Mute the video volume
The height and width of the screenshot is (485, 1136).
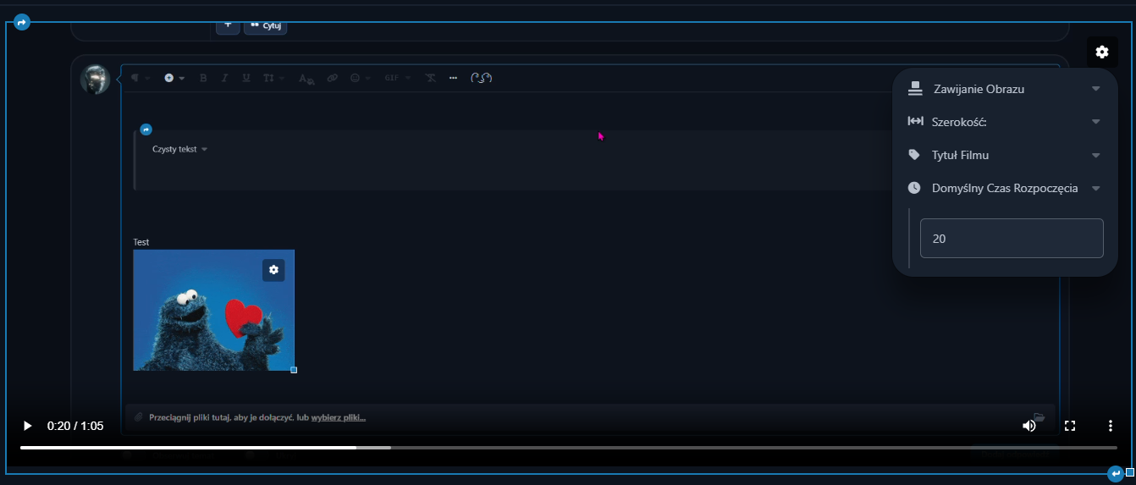pyautogui.click(x=1028, y=426)
